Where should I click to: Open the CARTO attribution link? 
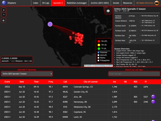(x=110, y=66)
